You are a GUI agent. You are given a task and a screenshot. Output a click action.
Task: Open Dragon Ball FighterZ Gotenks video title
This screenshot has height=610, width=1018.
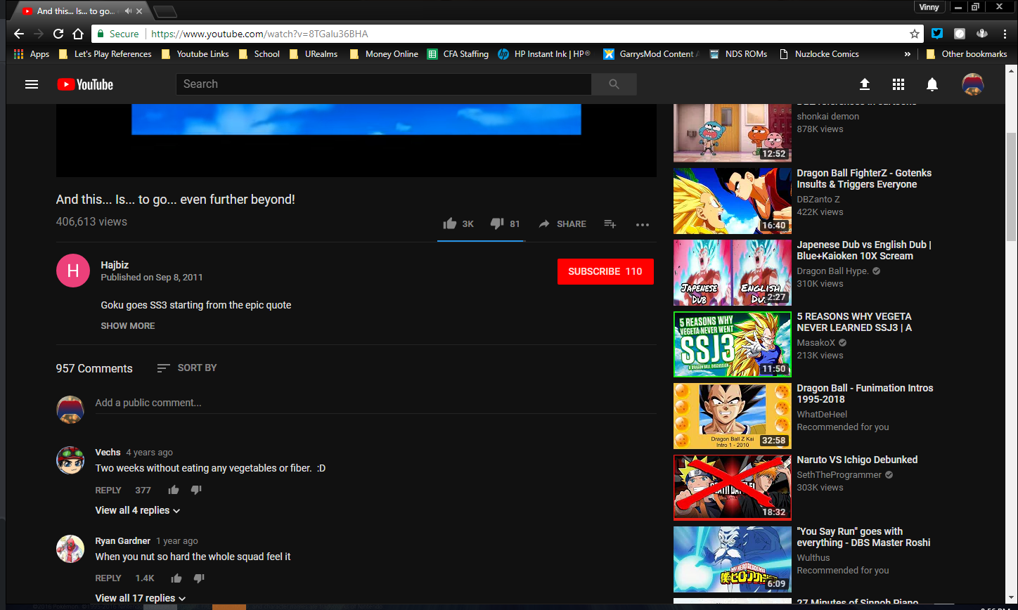pos(865,179)
